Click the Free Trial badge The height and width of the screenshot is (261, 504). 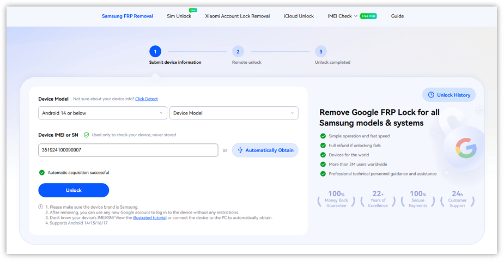click(368, 16)
